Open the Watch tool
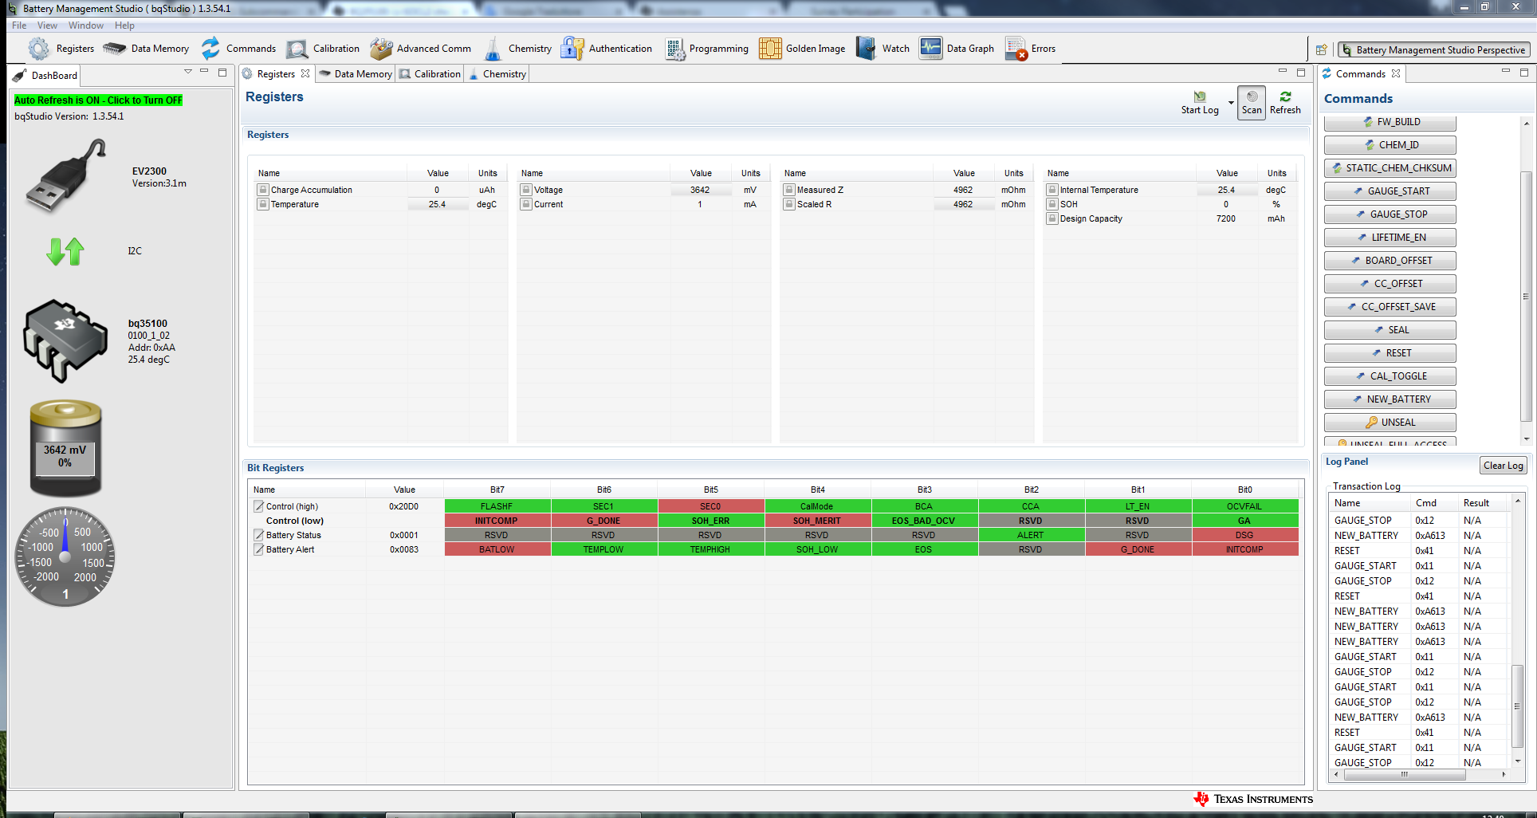This screenshot has height=818, width=1537. [882, 49]
